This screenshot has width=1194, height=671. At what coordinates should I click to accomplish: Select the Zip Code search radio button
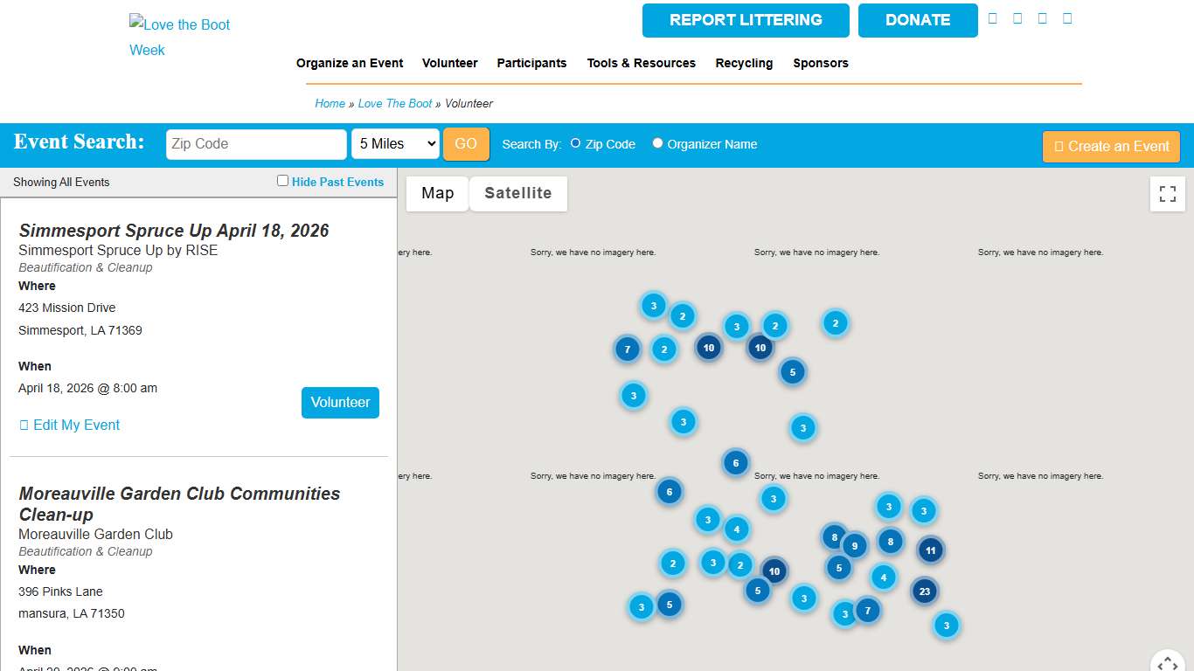click(x=575, y=143)
